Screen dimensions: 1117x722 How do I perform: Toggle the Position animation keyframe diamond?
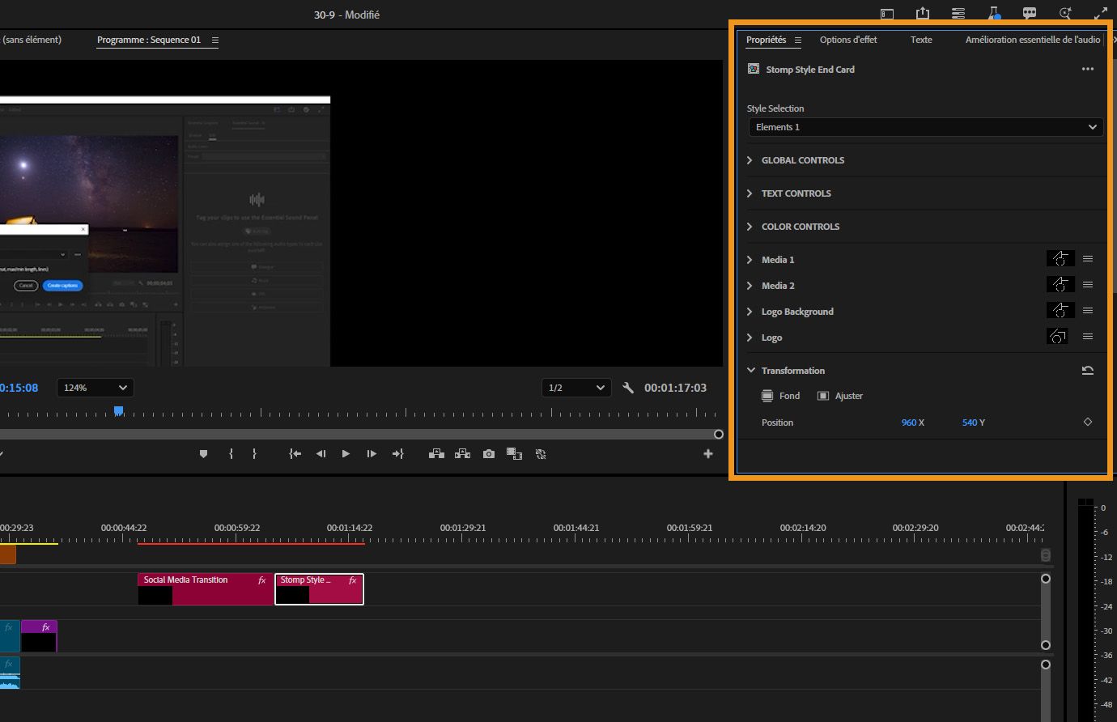click(1087, 423)
